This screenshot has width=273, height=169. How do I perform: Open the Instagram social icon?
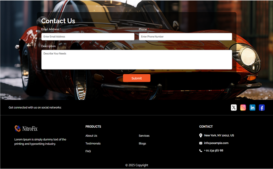243,108
